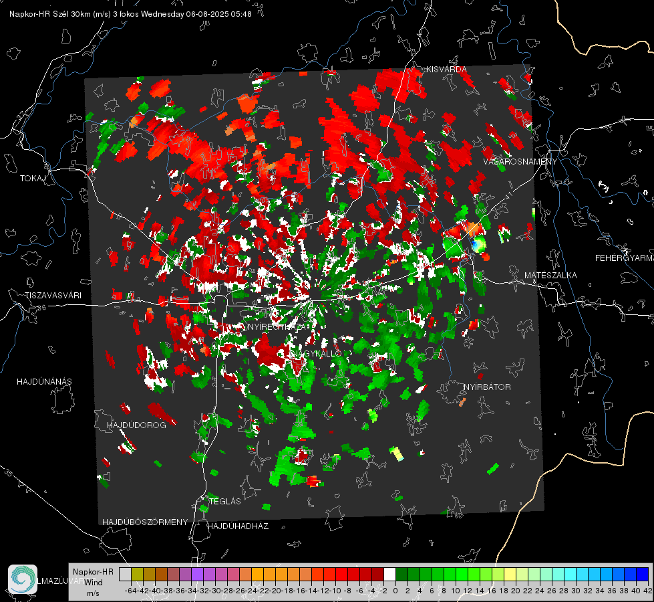Image resolution: width=654 pixels, height=602 pixels.
Task: Click the 'Napkor-HR' legend title
Action: coord(93,572)
